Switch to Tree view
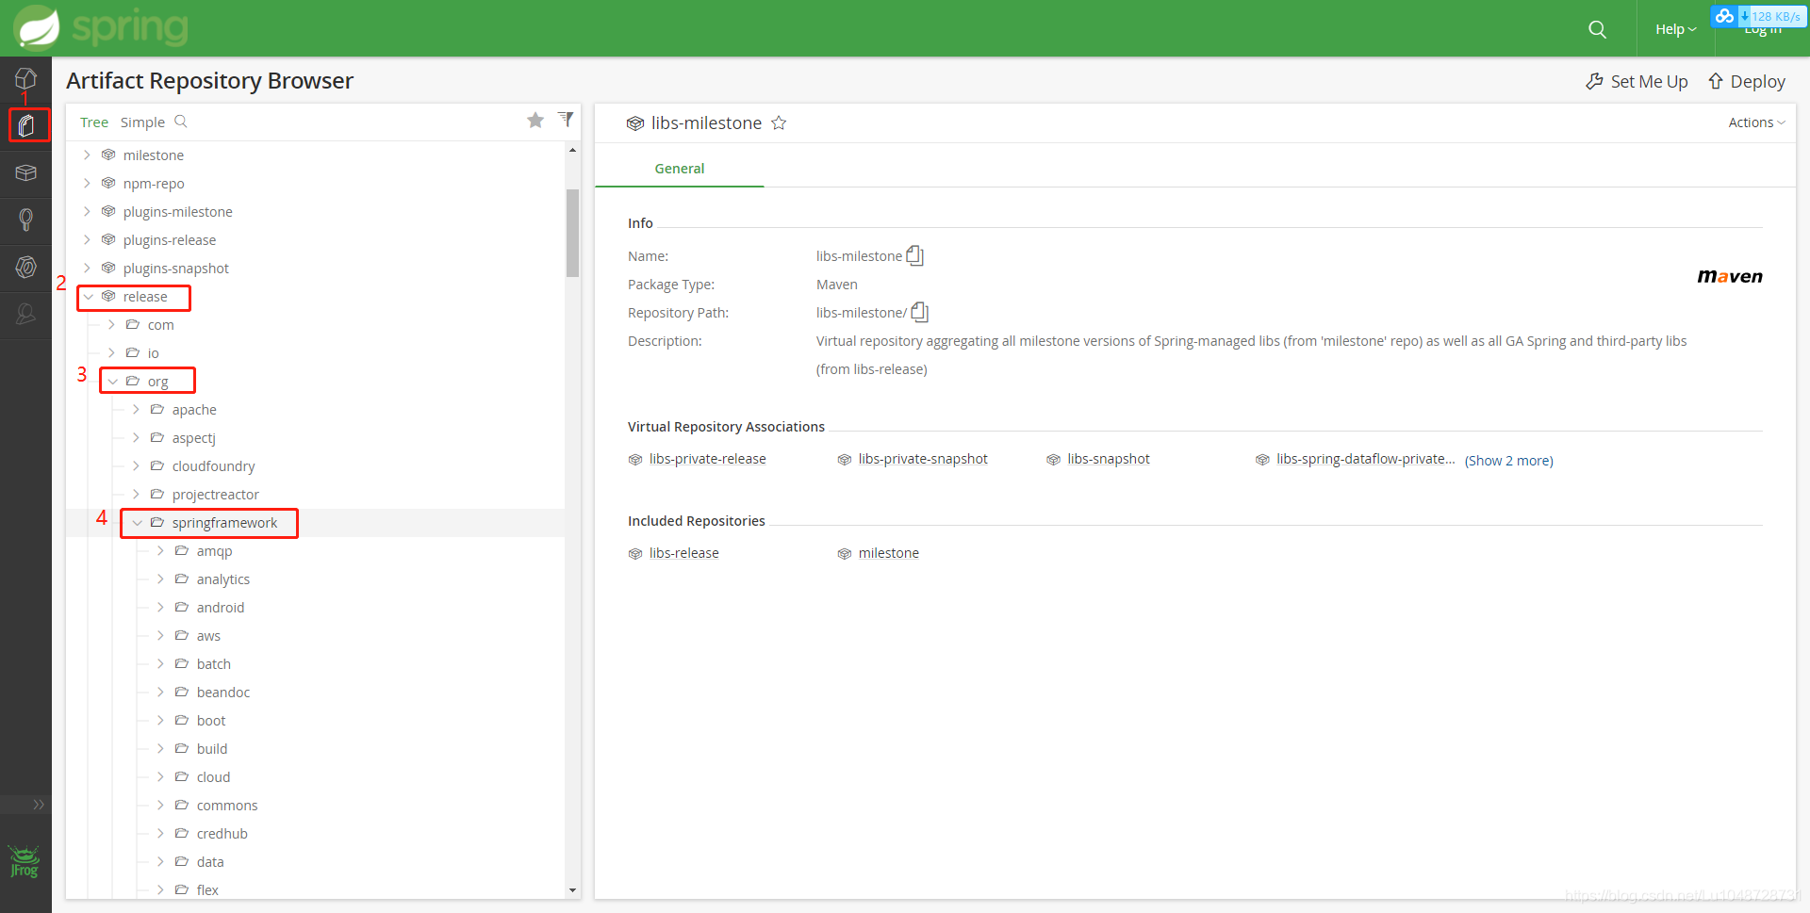 tap(94, 122)
